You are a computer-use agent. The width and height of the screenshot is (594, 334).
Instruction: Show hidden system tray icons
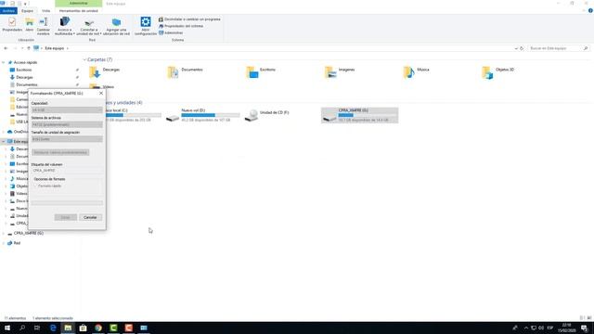click(526, 328)
